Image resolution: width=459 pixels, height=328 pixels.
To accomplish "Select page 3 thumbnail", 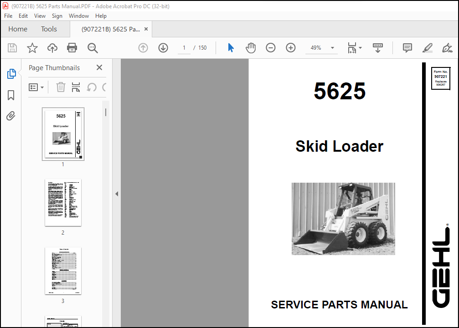I will click(x=63, y=271).
